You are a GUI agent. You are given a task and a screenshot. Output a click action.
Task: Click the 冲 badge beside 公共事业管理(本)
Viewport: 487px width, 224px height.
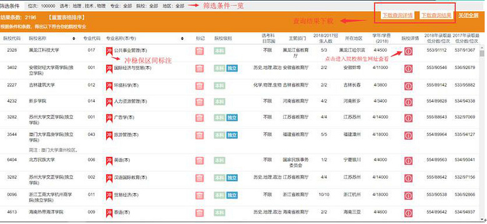[109, 52]
